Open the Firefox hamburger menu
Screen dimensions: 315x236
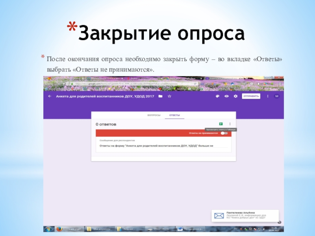click(x=280, y=84)
